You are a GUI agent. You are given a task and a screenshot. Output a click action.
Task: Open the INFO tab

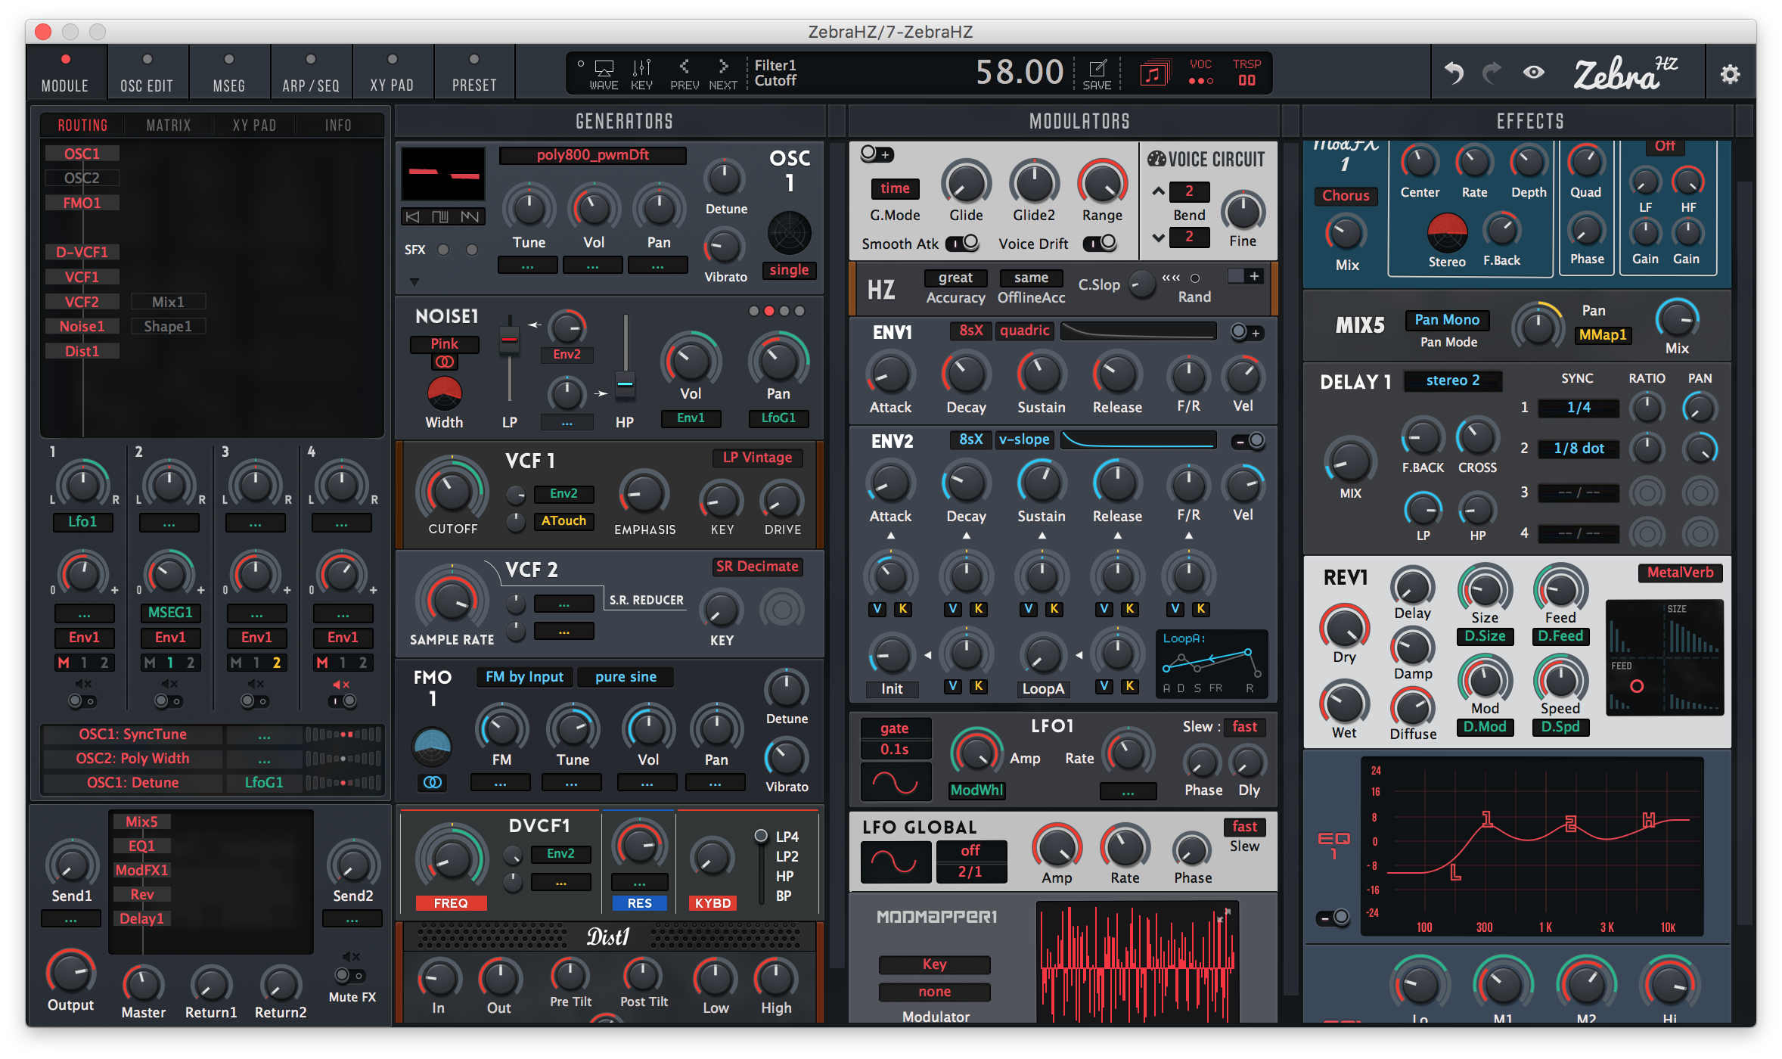(x=338, y=126)
